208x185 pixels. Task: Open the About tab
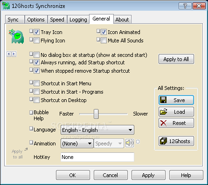tap(122, 20)
